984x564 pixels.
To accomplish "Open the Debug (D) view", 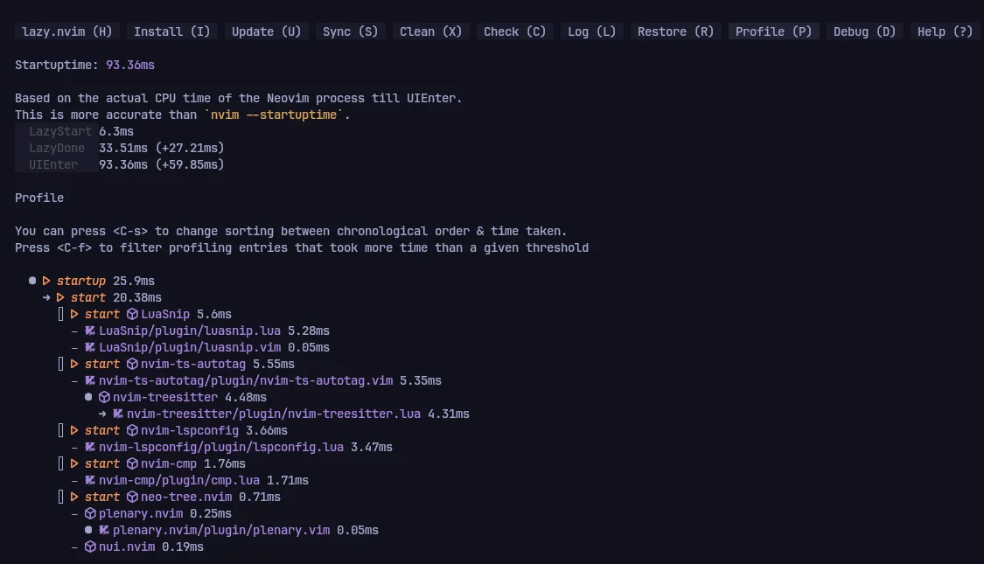I will (865, 31).
